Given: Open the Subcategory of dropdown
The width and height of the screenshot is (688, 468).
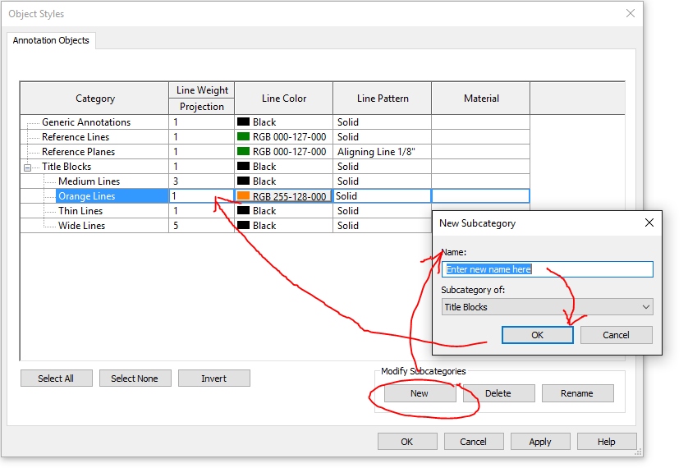Looking at the screenshot, I should point(547,307).
